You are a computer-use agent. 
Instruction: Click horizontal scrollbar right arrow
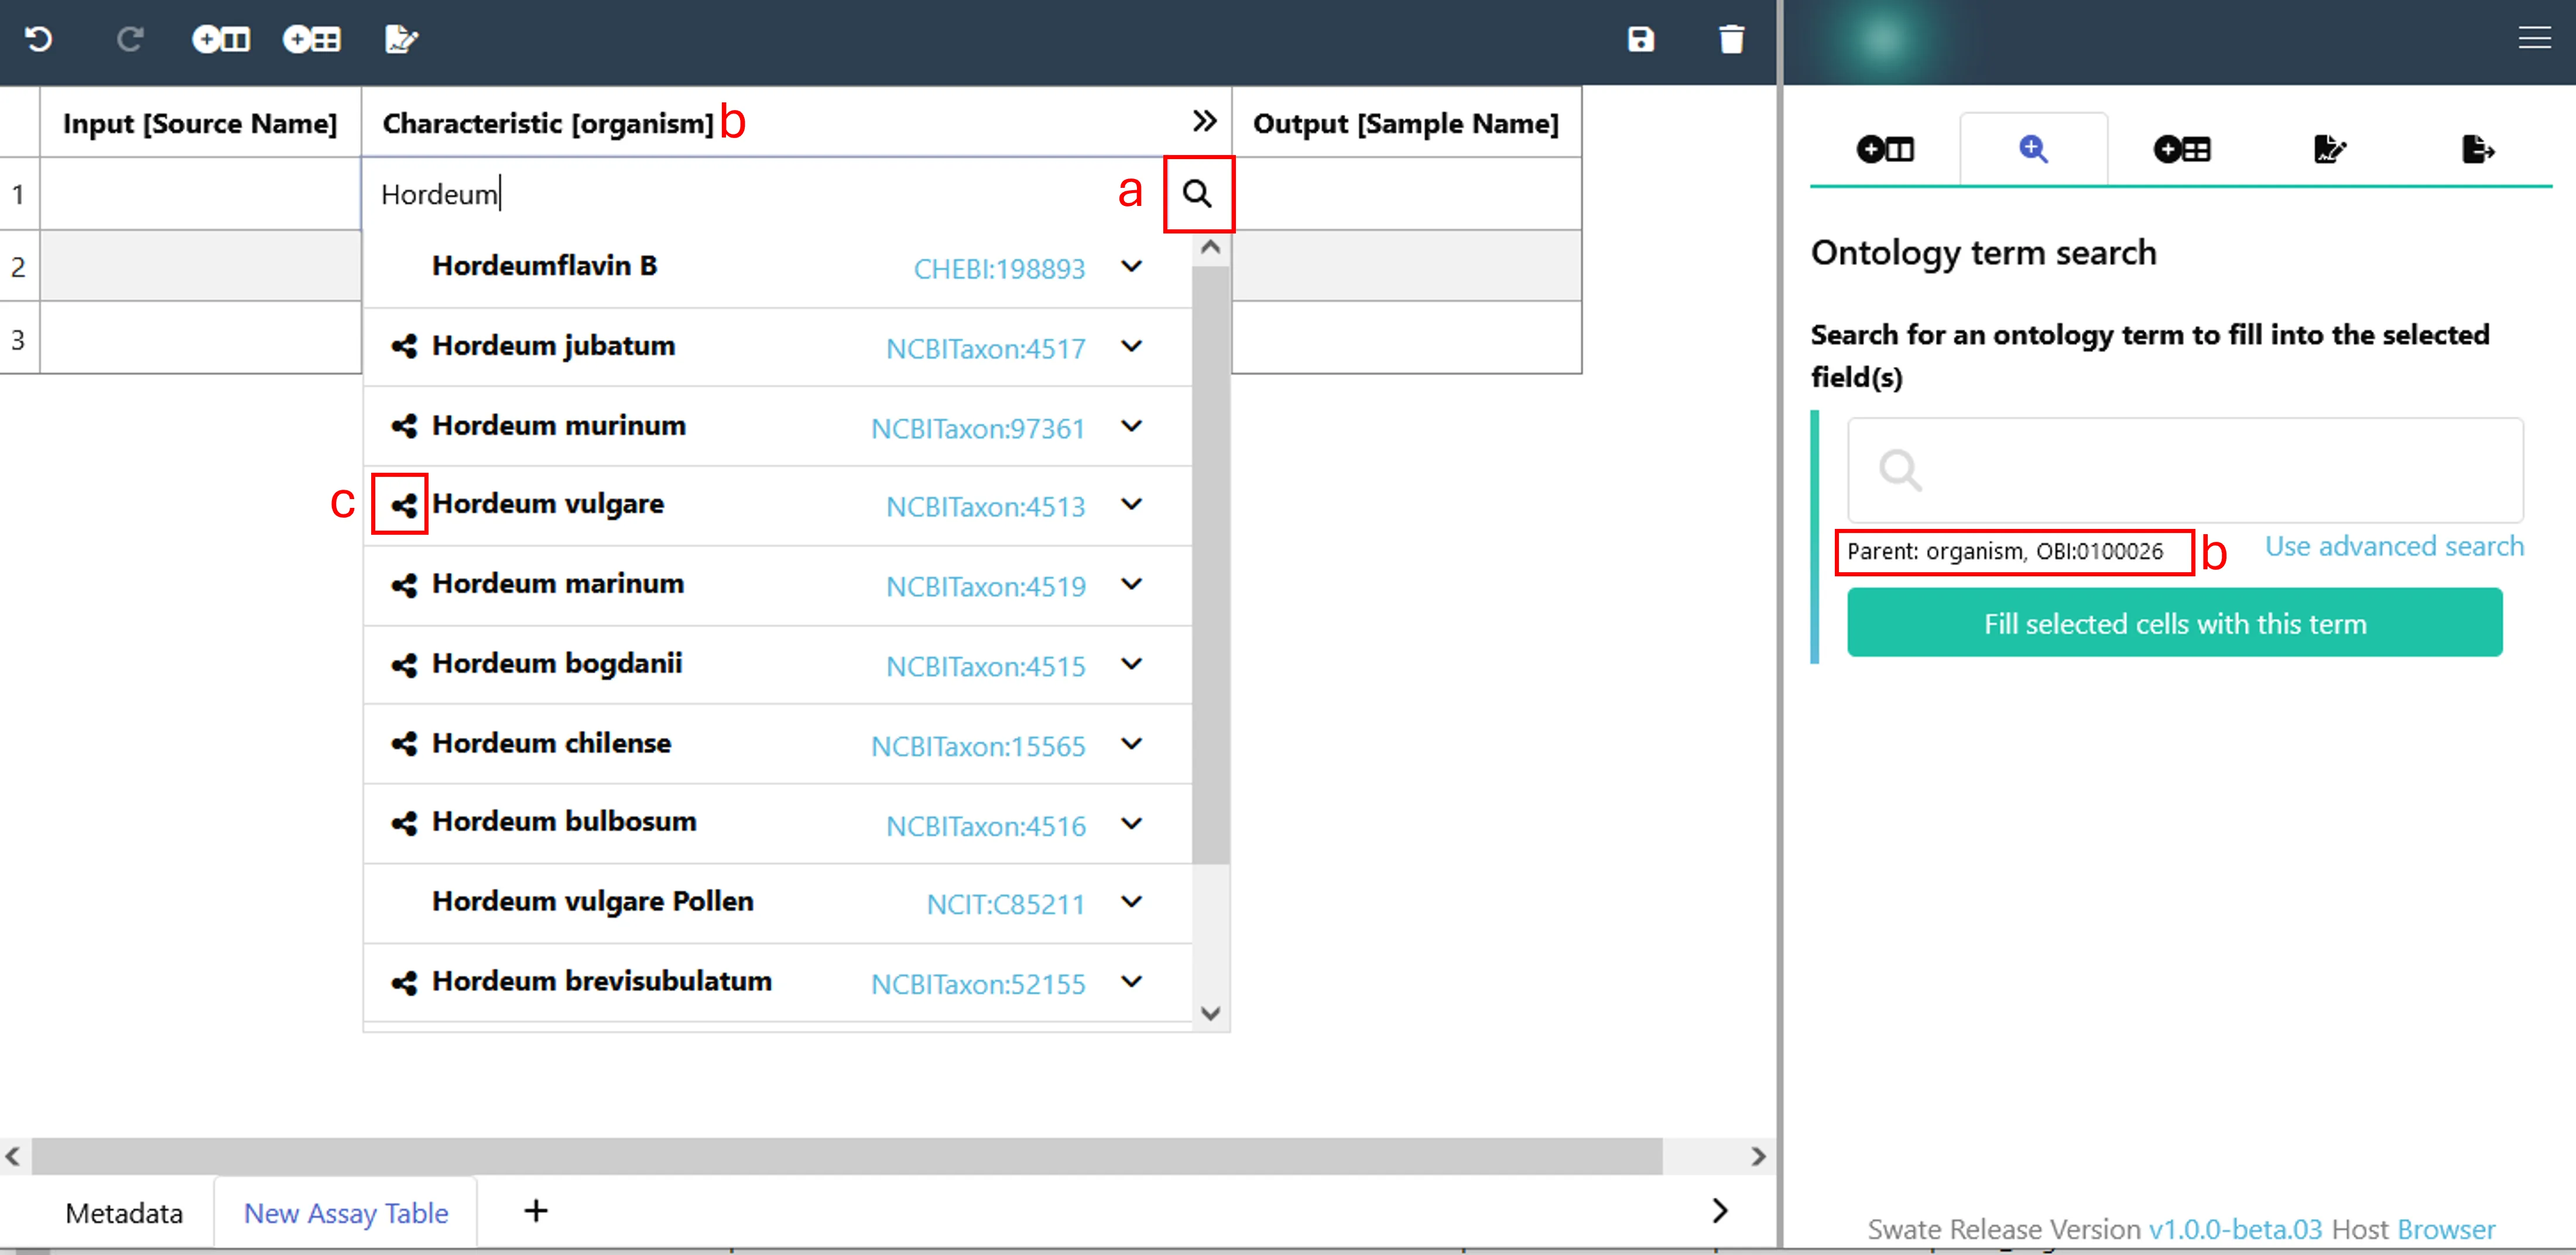coord(1758,1157)
